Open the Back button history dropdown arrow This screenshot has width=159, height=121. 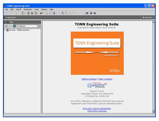pos(8,13)
